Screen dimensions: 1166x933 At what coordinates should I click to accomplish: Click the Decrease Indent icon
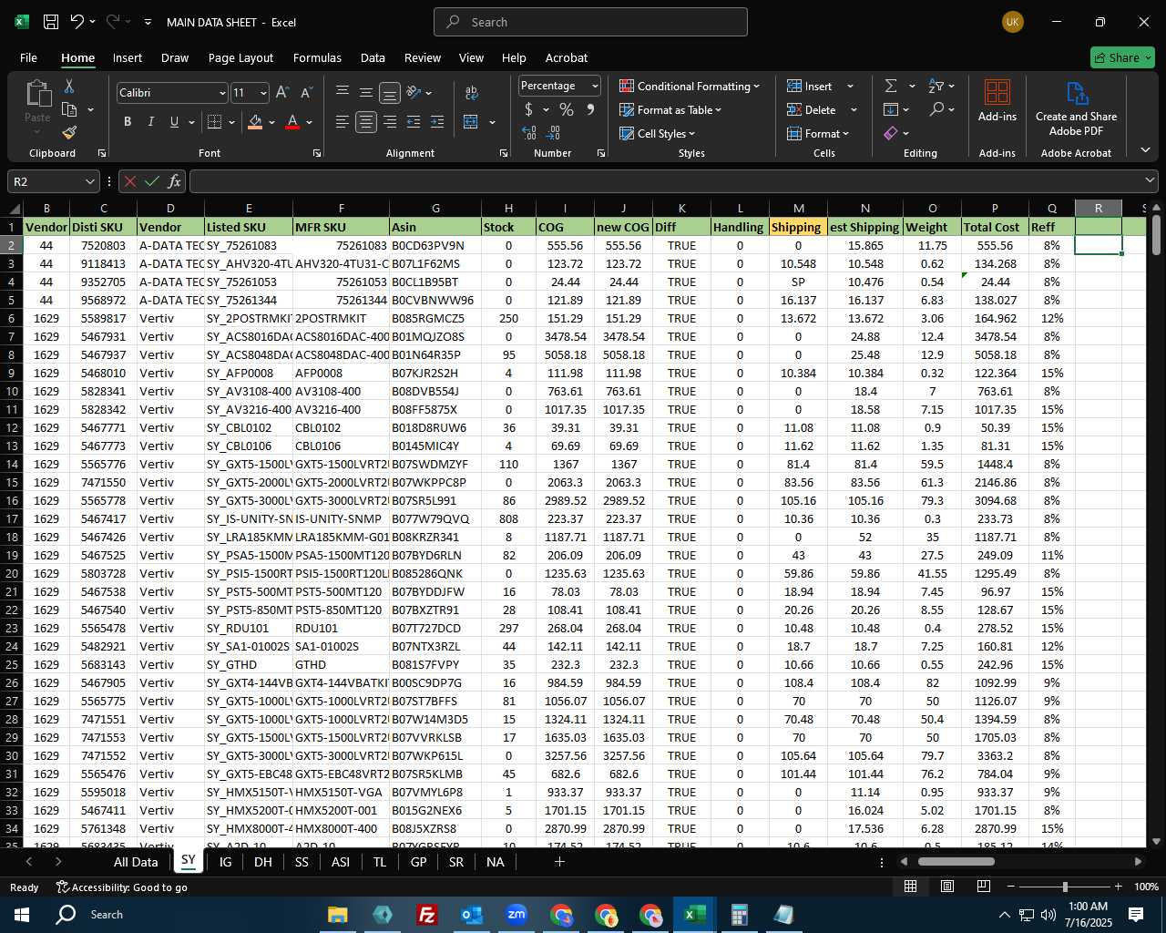414,122
